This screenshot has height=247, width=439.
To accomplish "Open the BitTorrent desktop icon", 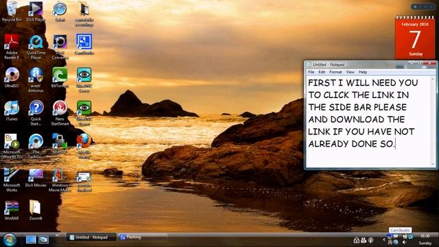I will tap(60, 78).
